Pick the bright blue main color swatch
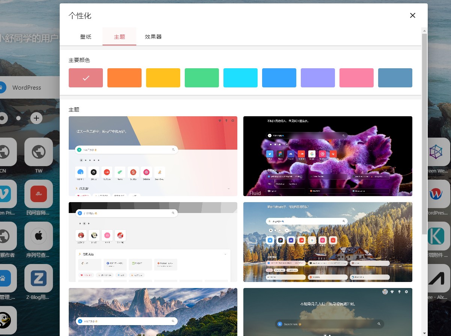Viewport: 451px width, 336px height. [x=279, y=78]
